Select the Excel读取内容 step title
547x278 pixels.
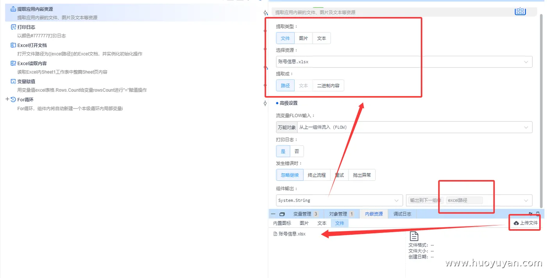coord(32,63)
